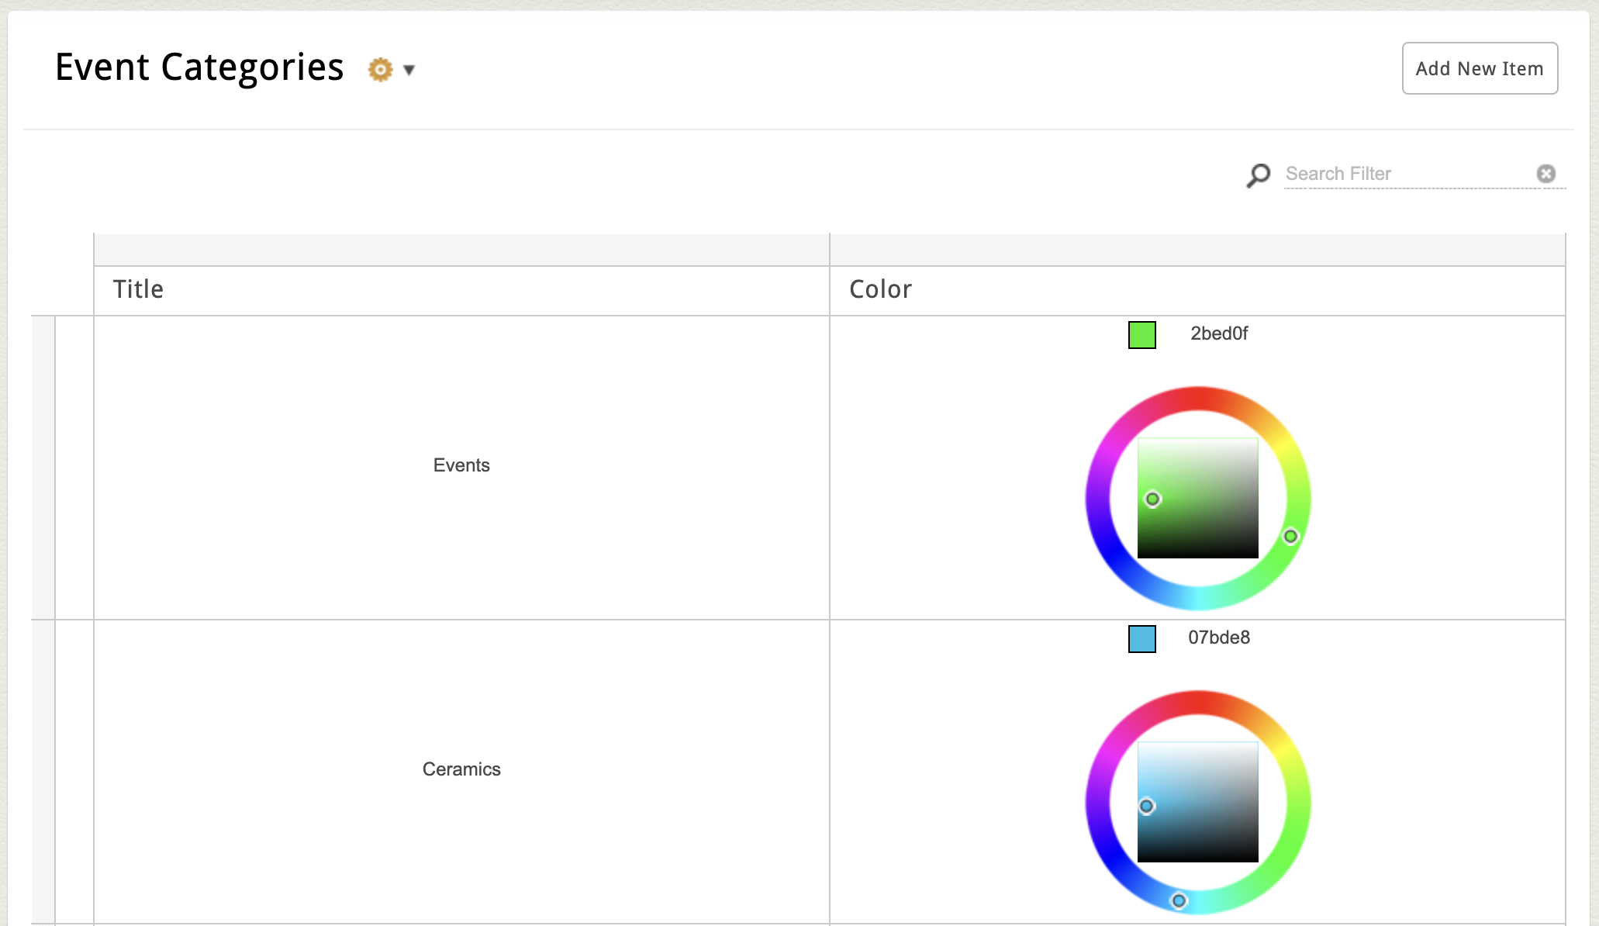Click the 2bed0f hex value field
The image size is (1599, 926).
[x=1219, y=333]
